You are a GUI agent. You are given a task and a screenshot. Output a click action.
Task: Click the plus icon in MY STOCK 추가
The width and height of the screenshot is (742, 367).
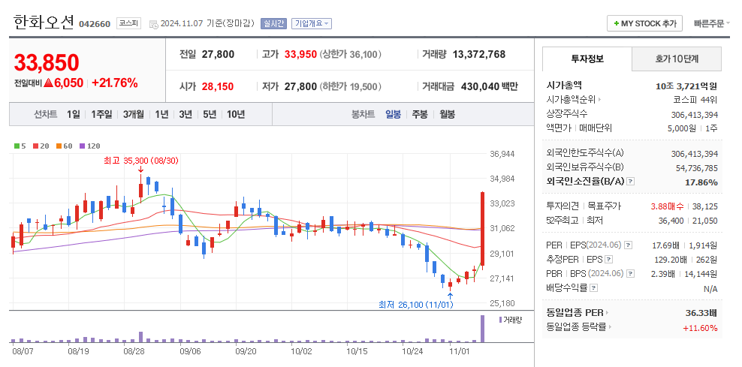616,23
